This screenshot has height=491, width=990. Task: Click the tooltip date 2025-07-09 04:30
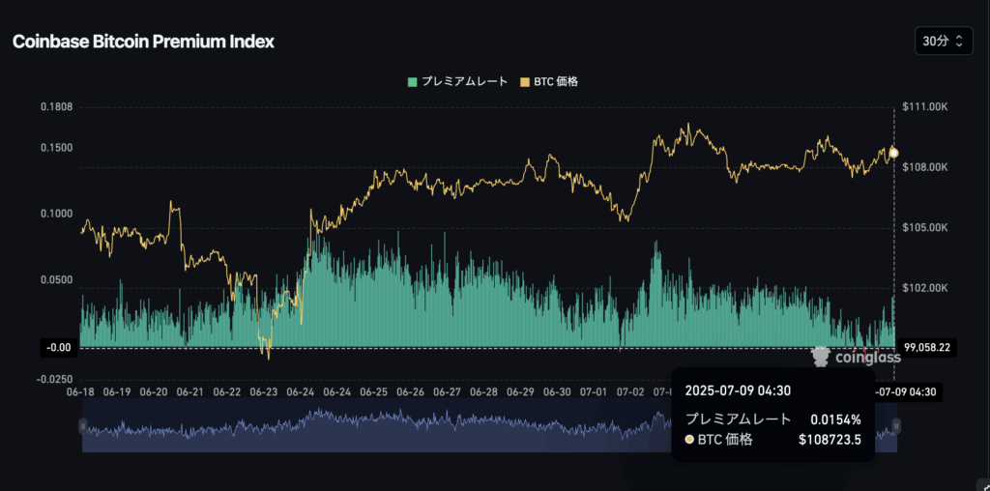click(737, 390)
